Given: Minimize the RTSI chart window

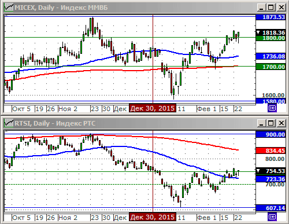Looking at the screenshot, I should tap(261, 123).
